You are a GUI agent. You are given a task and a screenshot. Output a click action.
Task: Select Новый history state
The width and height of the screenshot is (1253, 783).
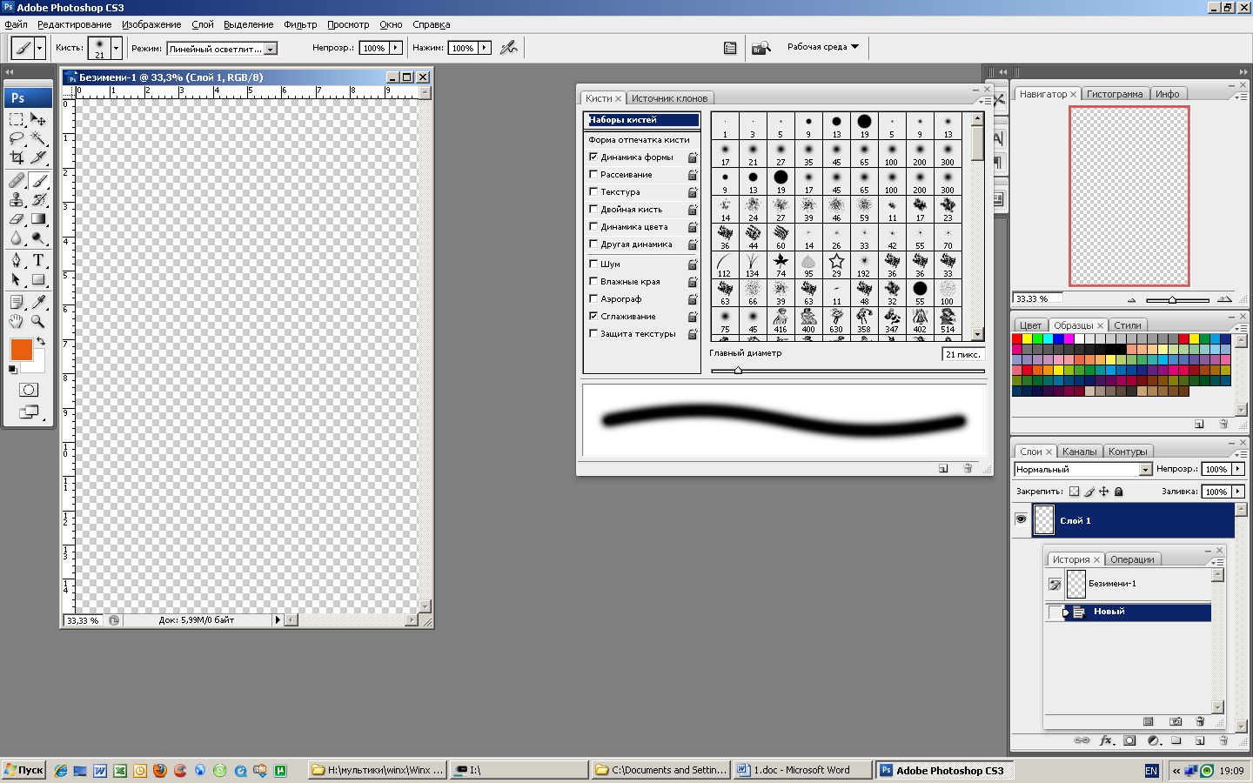1130,612
